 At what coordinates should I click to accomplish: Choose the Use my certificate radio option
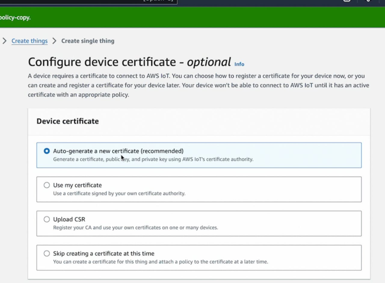pyautogui.click(x=47, y=185)
